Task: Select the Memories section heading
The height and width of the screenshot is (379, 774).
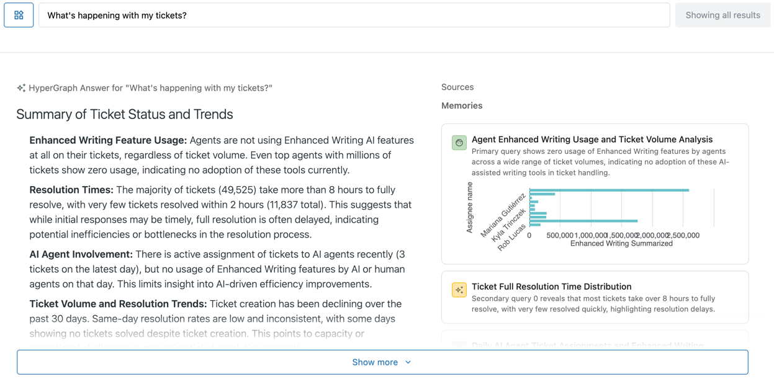Action: 461,105
